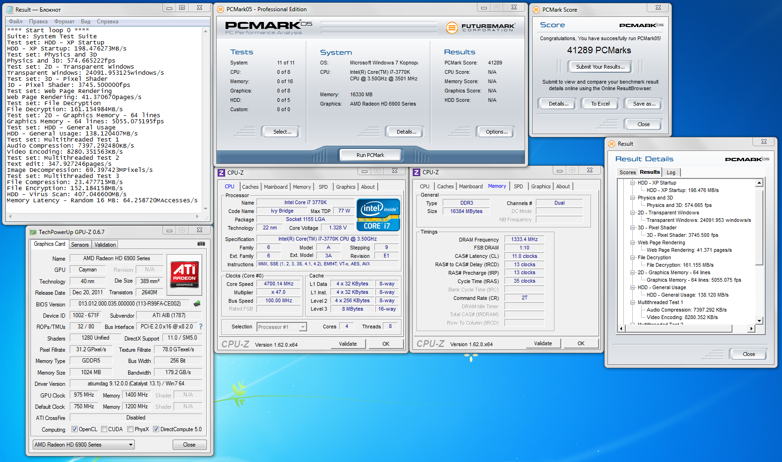Open SPD tab in Memory CPU-Z window
Viewport: 782px width, 462px height.
518,186
